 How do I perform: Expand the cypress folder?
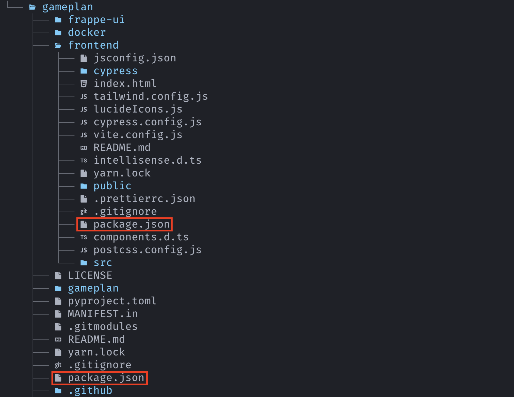click(115, 71)
